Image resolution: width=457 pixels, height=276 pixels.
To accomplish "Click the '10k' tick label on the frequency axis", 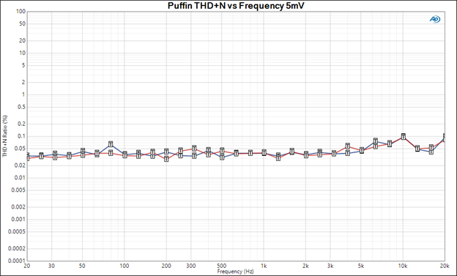I will pyautogui.click(x=403, y=266).
